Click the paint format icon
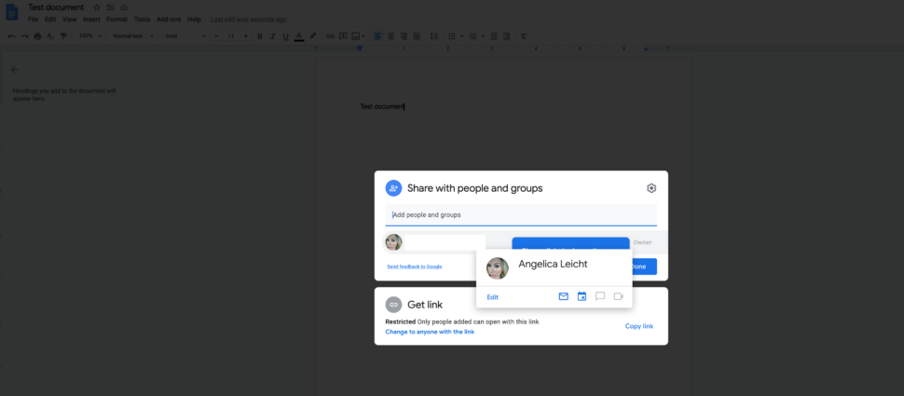 [63, 35]
